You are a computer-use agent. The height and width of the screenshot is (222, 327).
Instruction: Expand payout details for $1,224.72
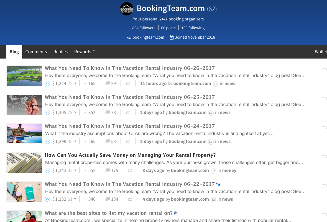click(75, 84)
